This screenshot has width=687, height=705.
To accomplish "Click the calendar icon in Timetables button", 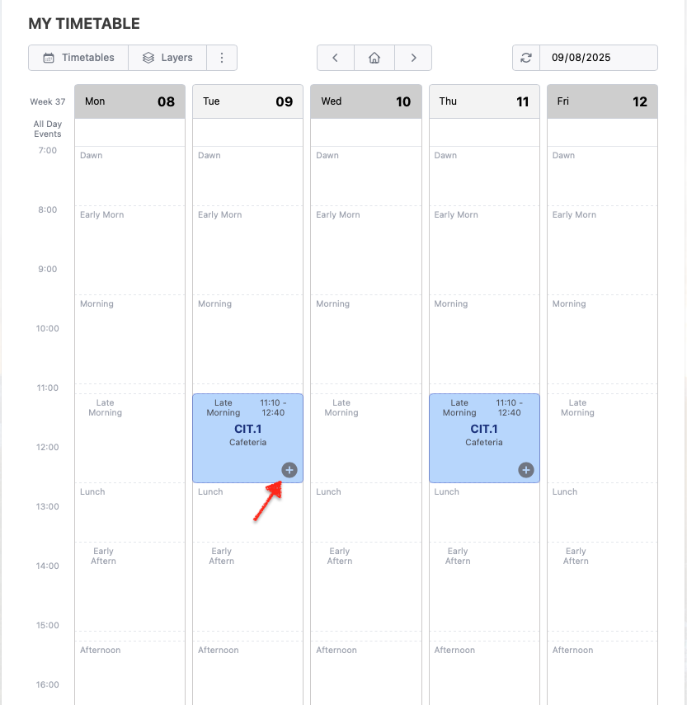I will 49,58.
